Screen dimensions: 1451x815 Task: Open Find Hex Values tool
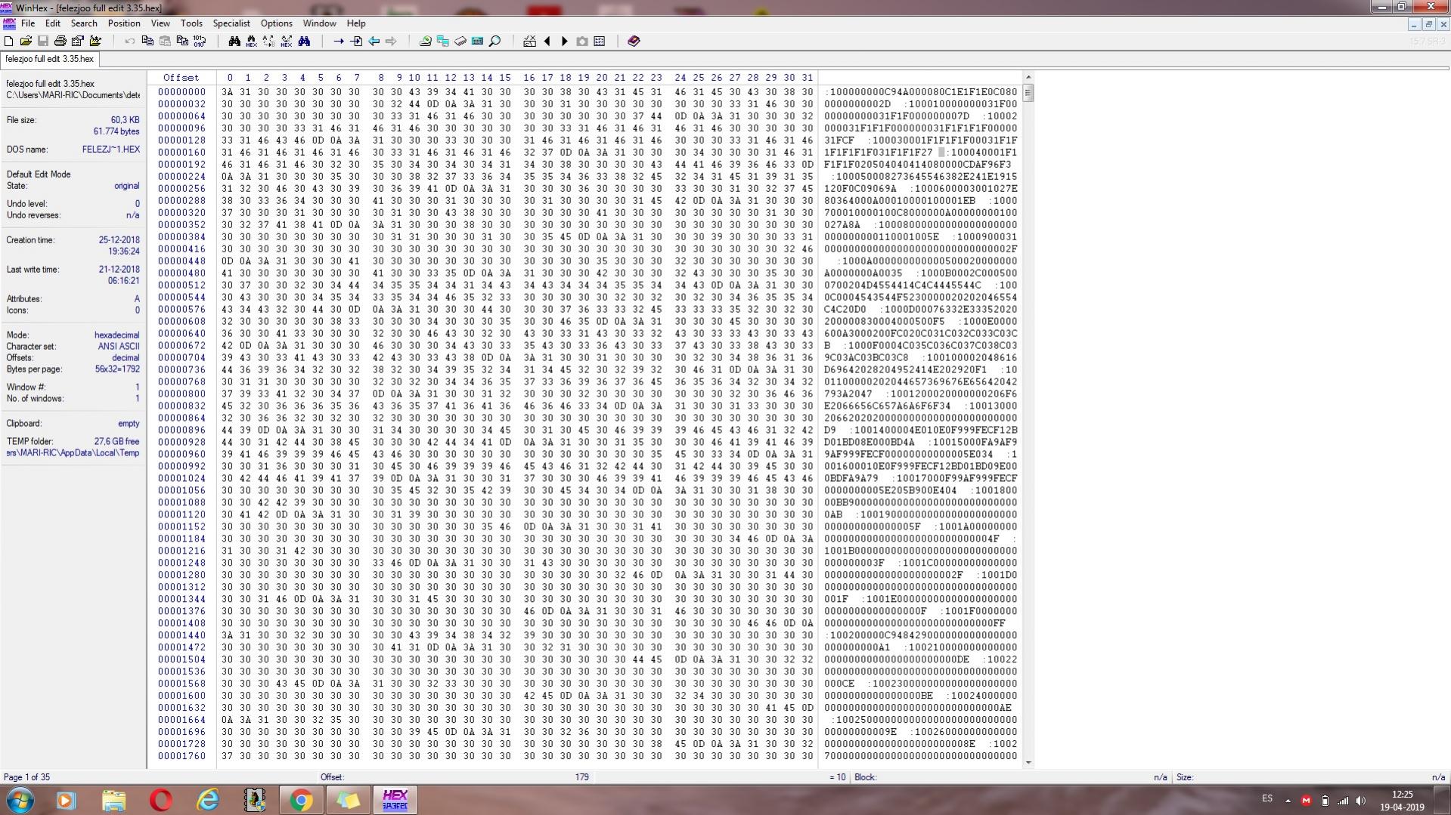coord(252,42)
